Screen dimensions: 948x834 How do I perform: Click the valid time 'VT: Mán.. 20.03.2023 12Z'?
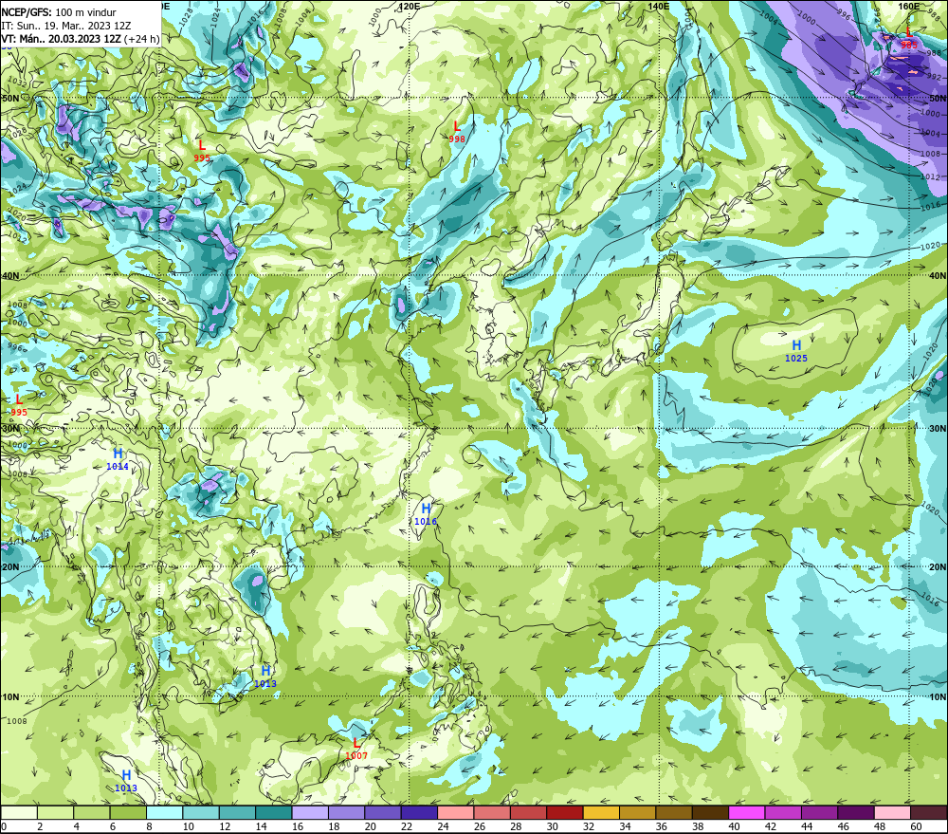pyautogui.click(x=61, y=39)
